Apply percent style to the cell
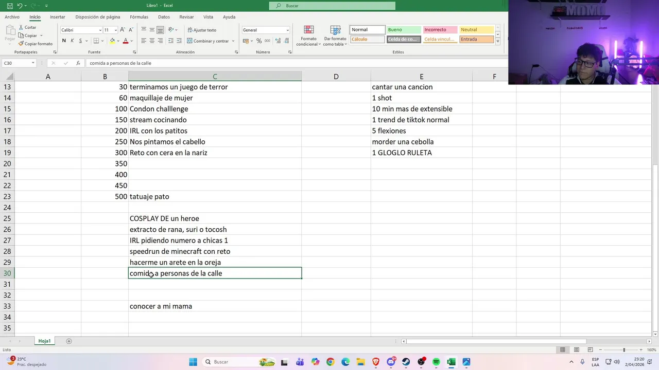The height and width of the screenshot is (370, 659). [259, 41]
